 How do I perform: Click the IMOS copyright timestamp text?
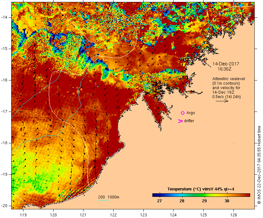point(259,165)
